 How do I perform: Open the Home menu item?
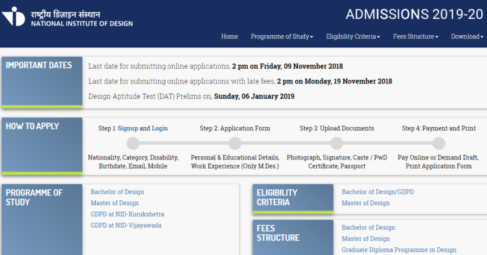229,37
